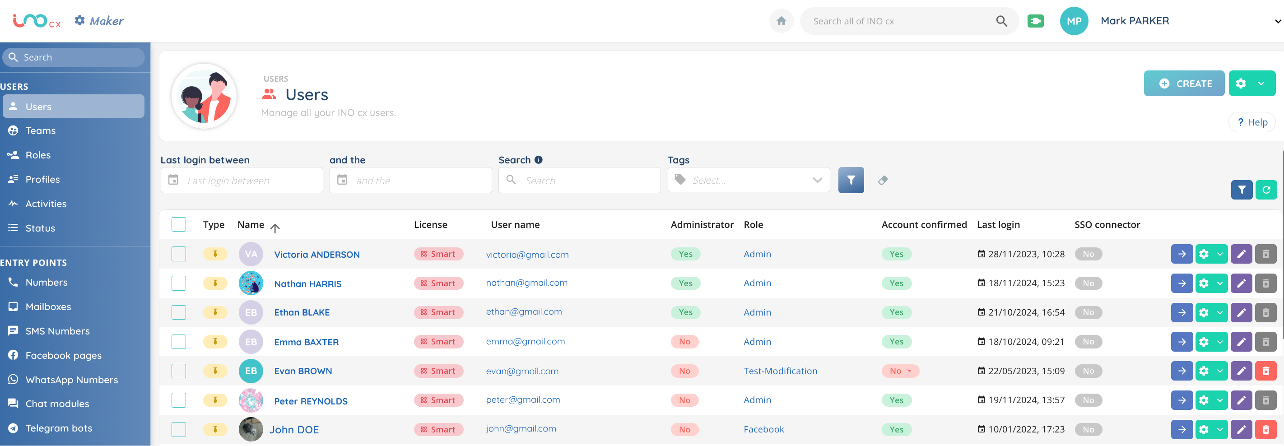Click the green camera icon in header
Viewport: 1284px width, 446px height.
tap(1035, 21)
